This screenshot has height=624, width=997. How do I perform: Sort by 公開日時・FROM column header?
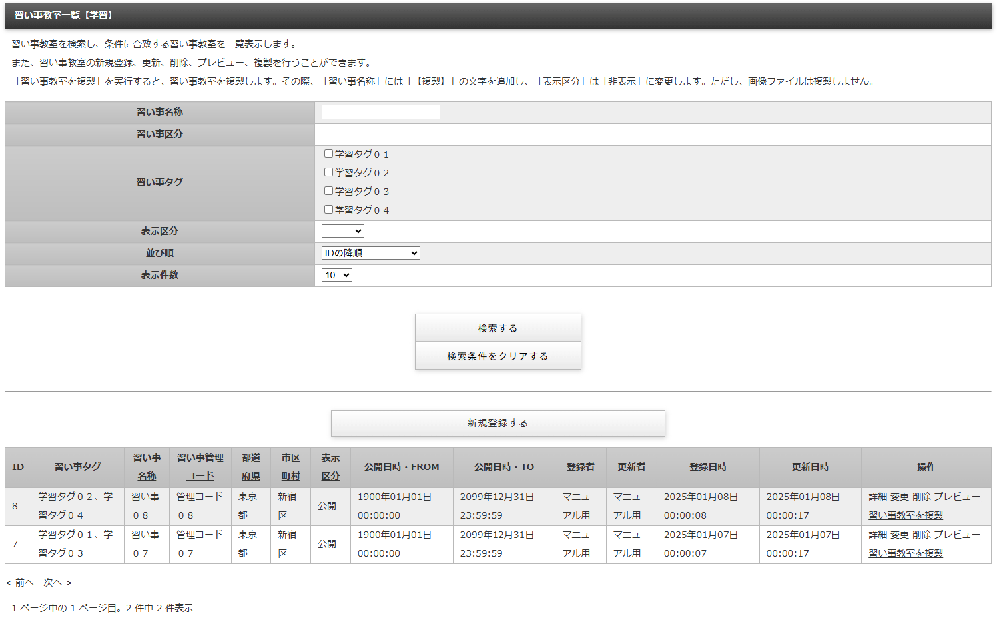401,467
